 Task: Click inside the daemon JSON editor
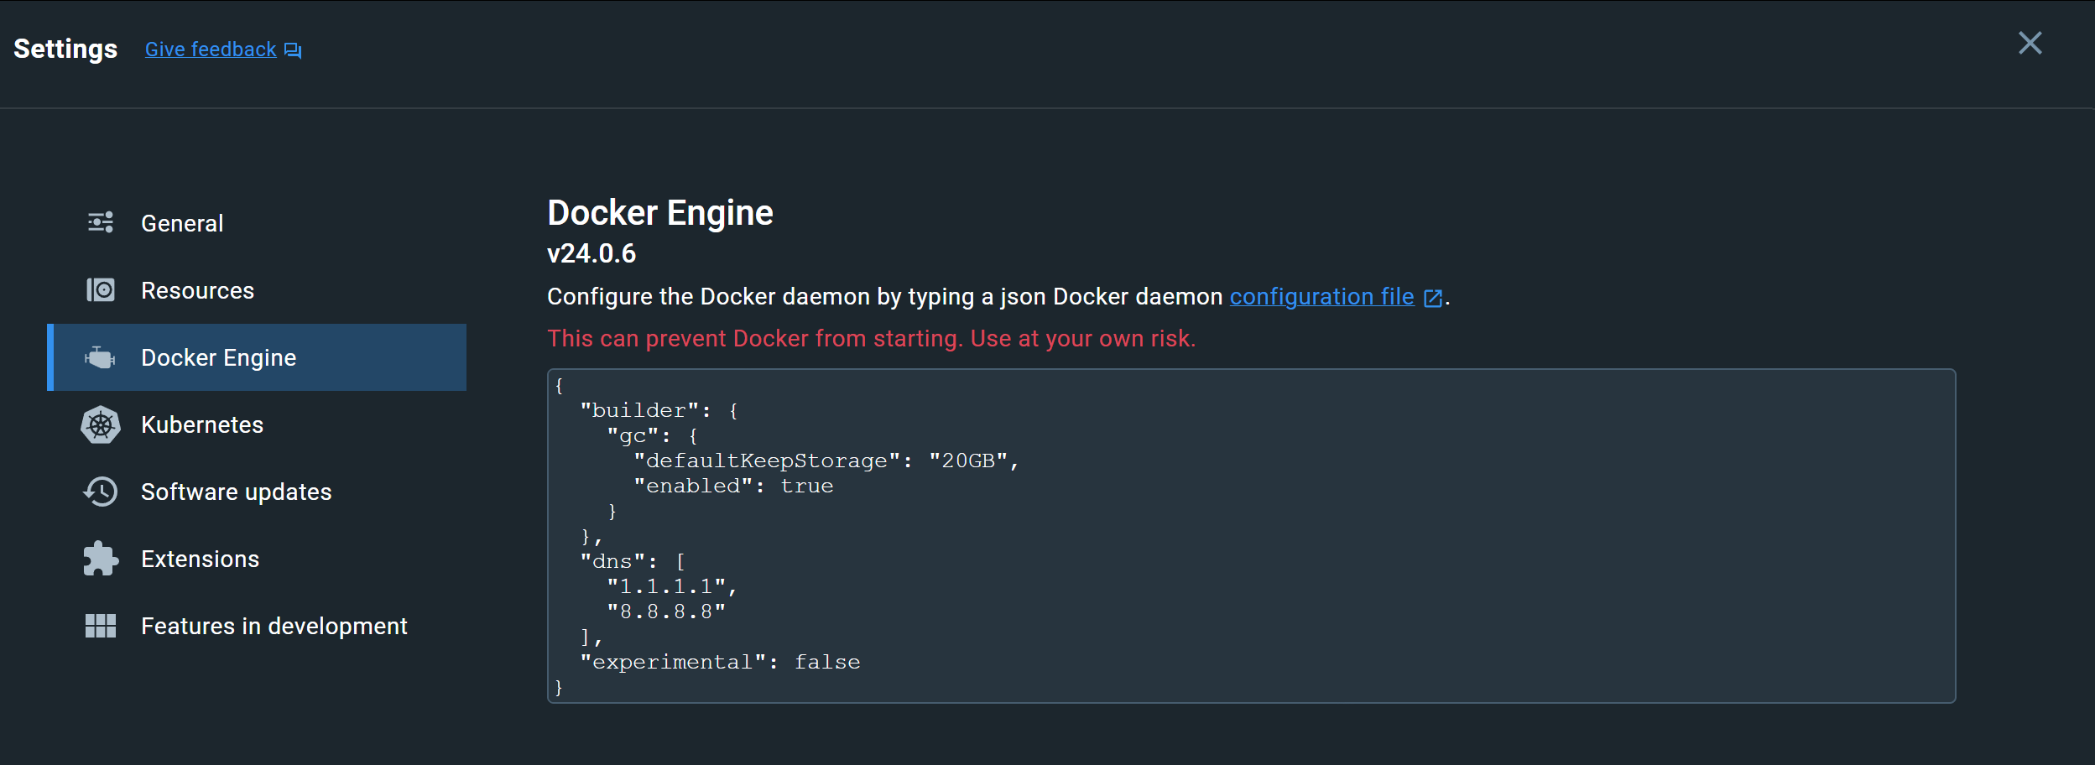point(1251,536)
